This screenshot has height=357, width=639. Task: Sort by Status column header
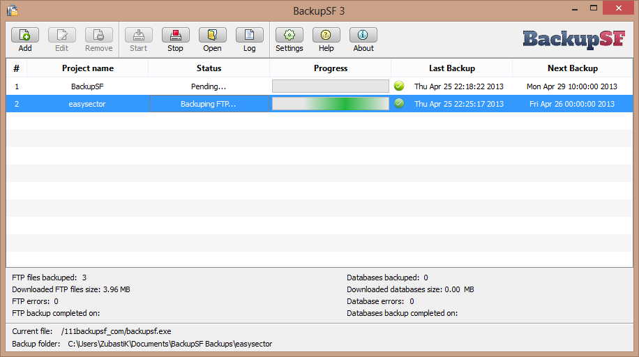209,68
